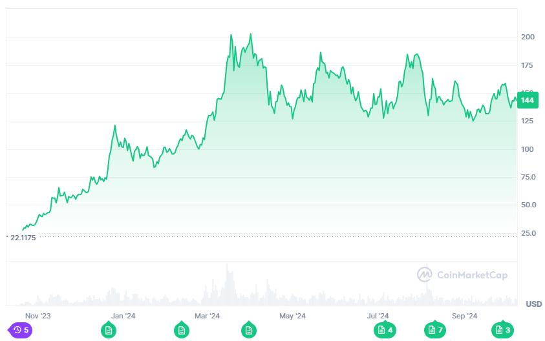Screen dimensions: 545x341
Task: Open the green news marker labeled 3
Action: pos(503,330)
